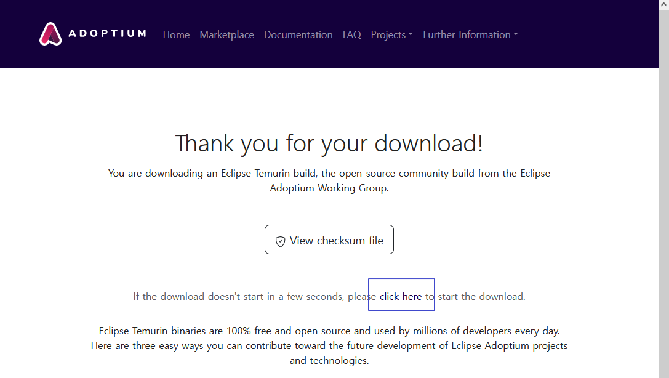The width and height of the screenshot is (669, 378).
Task: Click the 'click here' download link
Action: (401, 296)
